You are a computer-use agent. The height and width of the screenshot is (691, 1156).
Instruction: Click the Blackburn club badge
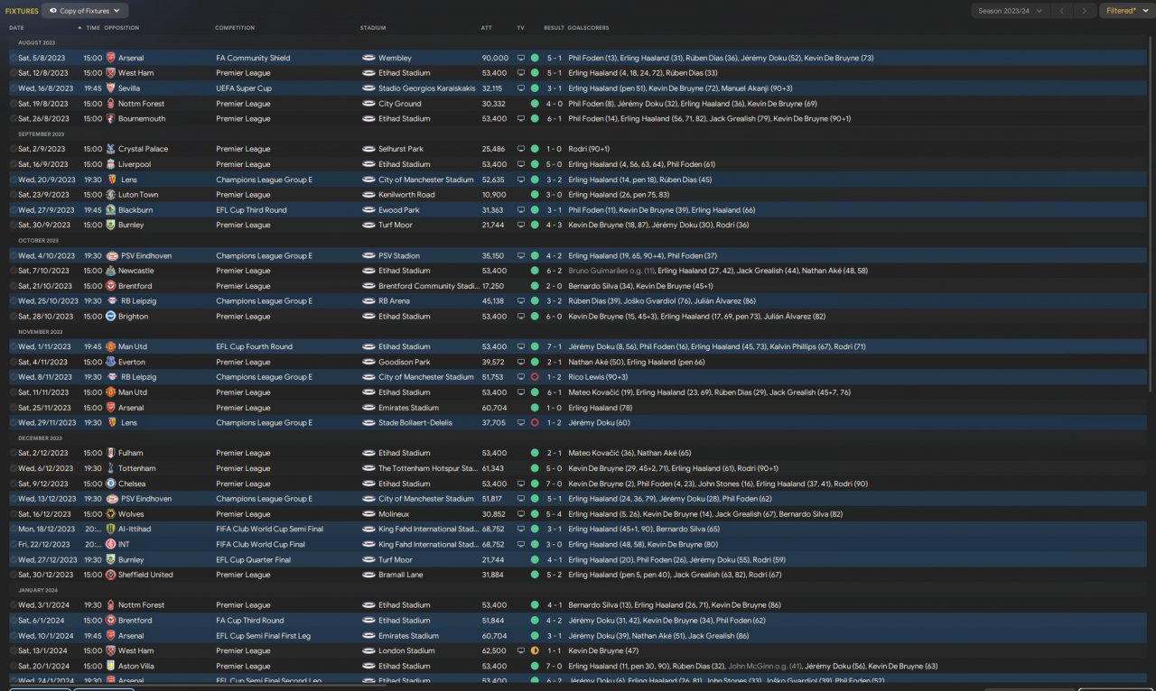pyautogui.click(x=111, y=210)
